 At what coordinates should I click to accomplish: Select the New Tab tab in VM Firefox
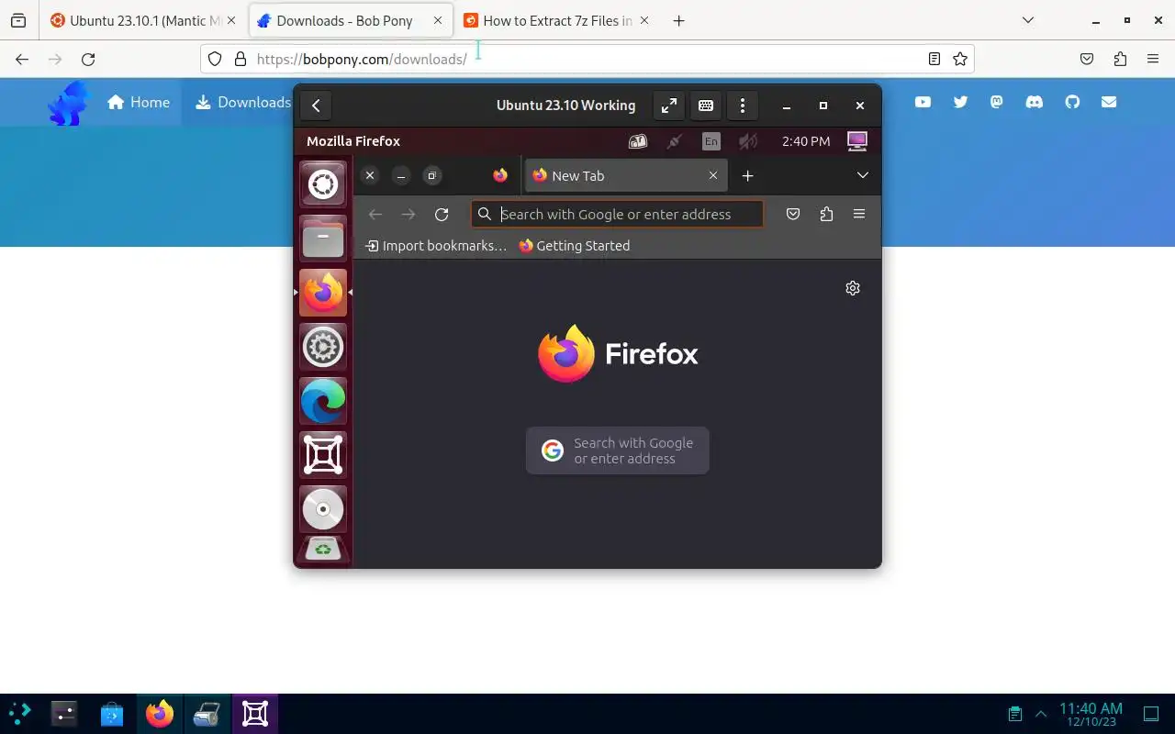click(x=626, y=175)
